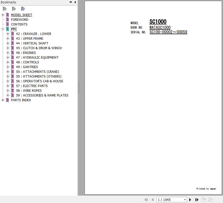Open 59 : ACCESSORIES & NAME PLATES bookmark
Screen dimensions: 223x203
coord(42,95)
